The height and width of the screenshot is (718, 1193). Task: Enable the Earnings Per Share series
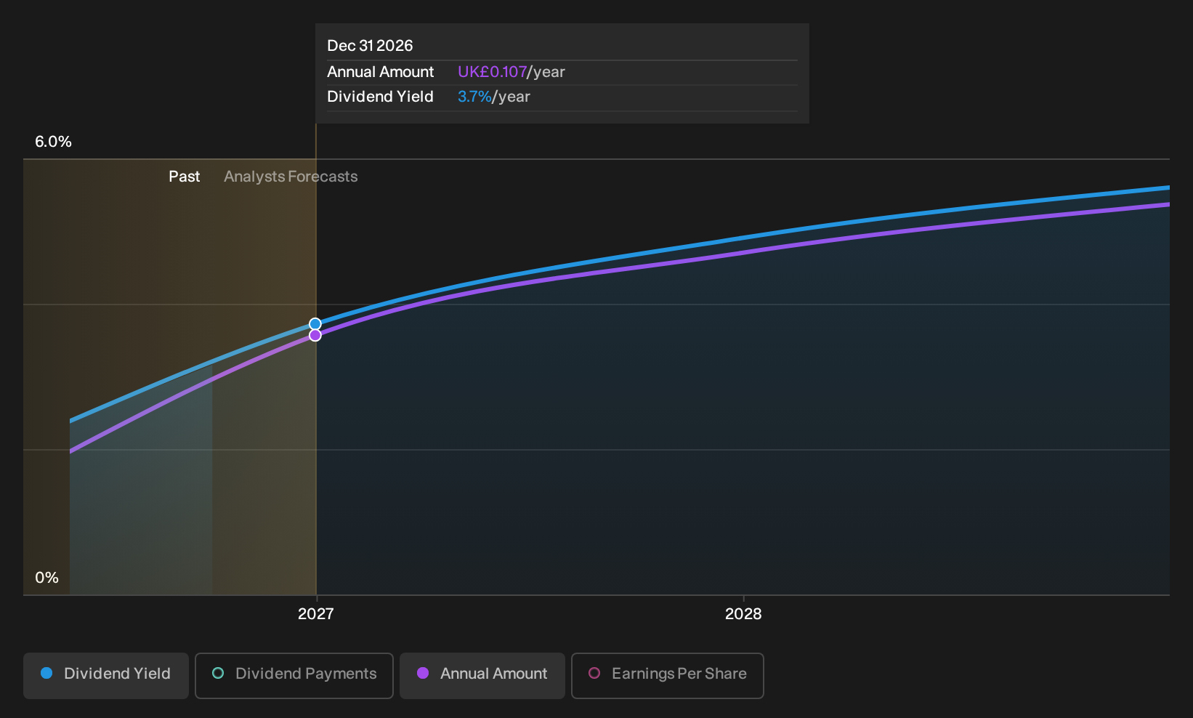668,676
